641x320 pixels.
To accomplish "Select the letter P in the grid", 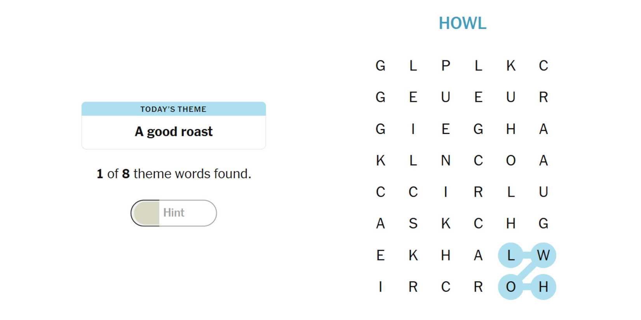I will pyautogui.click(x=446, y=66).
